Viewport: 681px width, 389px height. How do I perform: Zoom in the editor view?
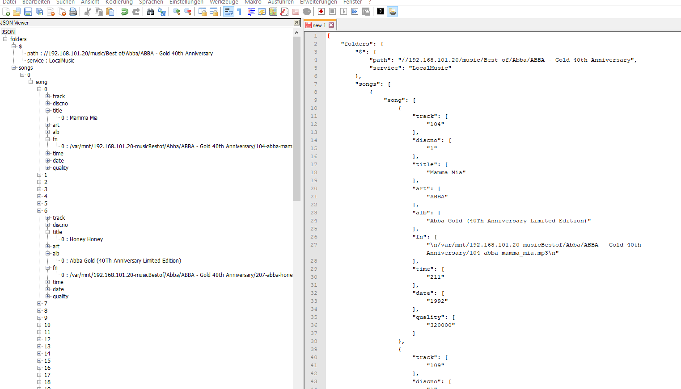point(177,12)
